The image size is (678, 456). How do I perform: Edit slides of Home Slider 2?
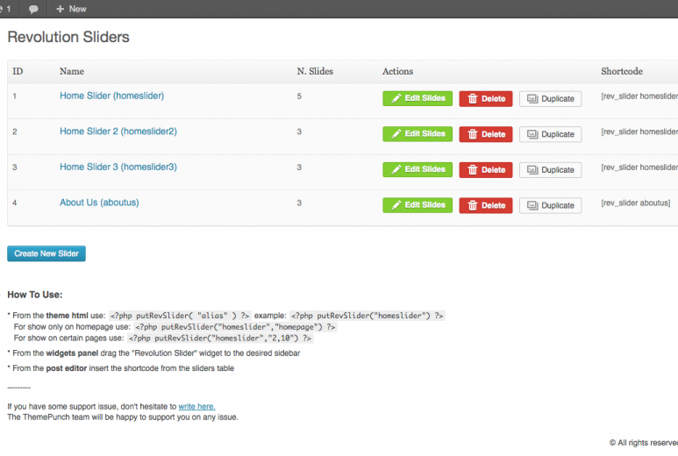point(418,134)
